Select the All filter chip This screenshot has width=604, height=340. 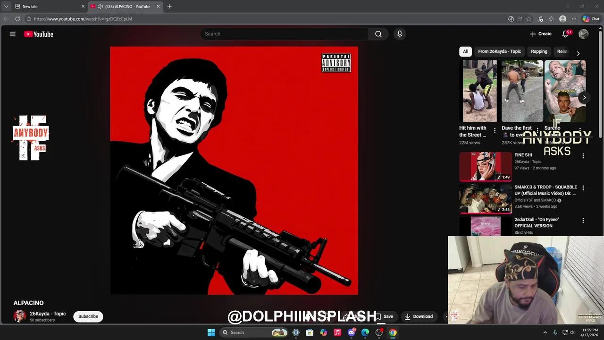(x=465, y=51)
